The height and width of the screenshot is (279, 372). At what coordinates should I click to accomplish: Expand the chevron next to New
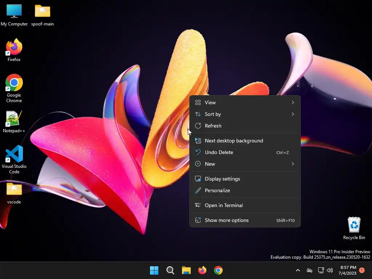293,164
